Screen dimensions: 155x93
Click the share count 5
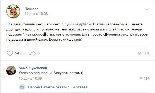39,53
